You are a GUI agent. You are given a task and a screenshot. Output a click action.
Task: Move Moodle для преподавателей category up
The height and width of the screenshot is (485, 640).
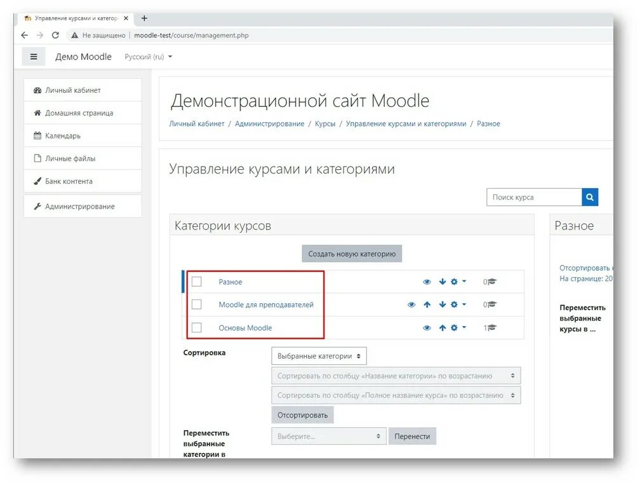(x=427, y=304)
